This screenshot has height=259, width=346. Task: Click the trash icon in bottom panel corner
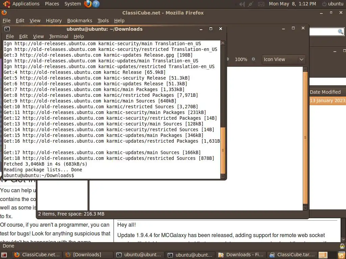(x=342, y=255)
